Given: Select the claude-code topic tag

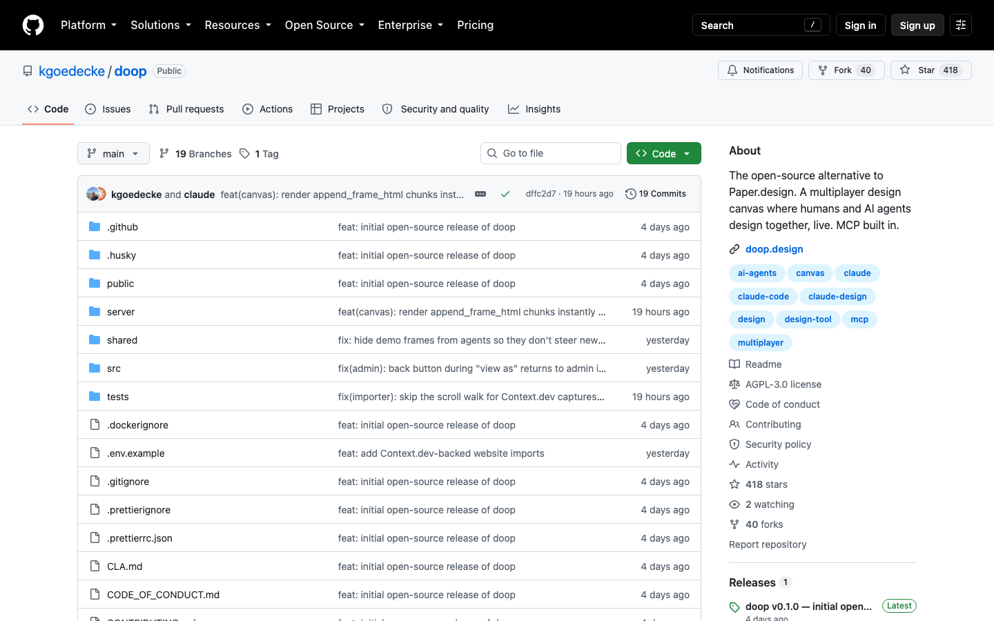Looking at the screenshot, I should pyautogui.click(x=763, y=297).
